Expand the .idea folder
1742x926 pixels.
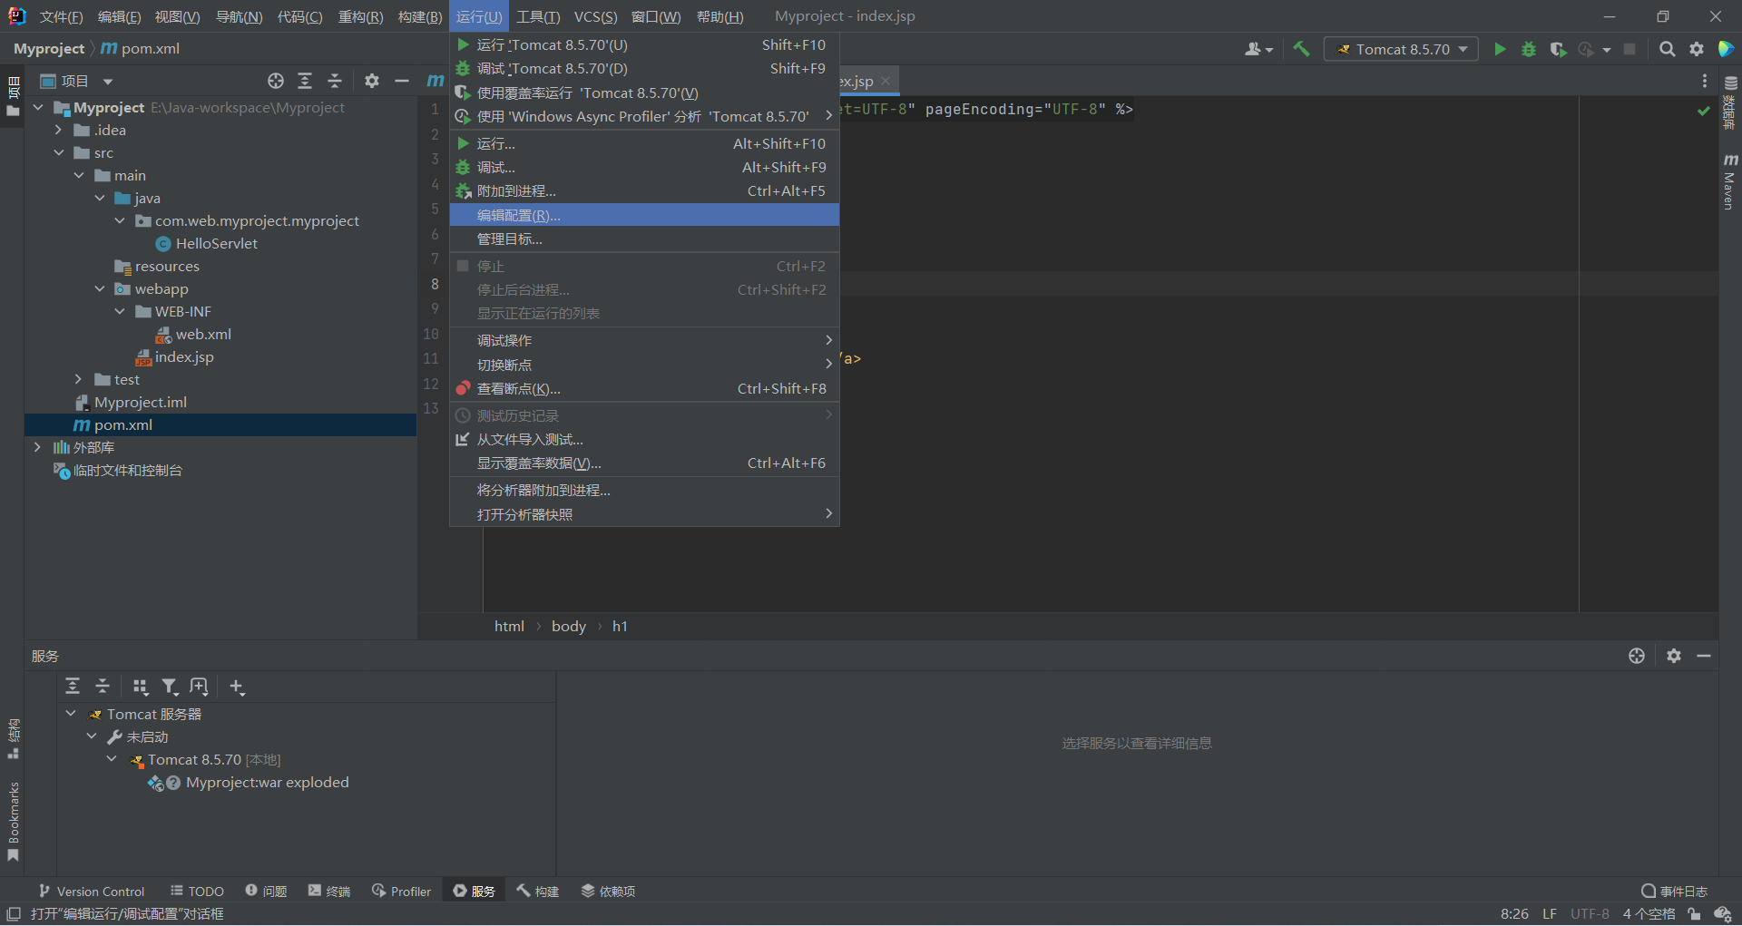pyautogui.click(x=58, y=130)
